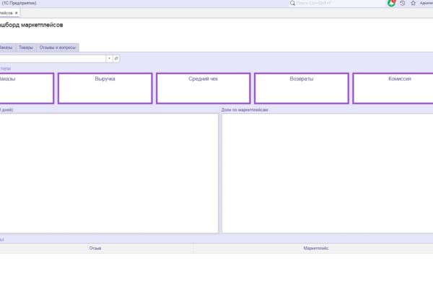This screenshot has width=433, height=288.
Task: Open the green notifications bell icon
Action: 392,3
